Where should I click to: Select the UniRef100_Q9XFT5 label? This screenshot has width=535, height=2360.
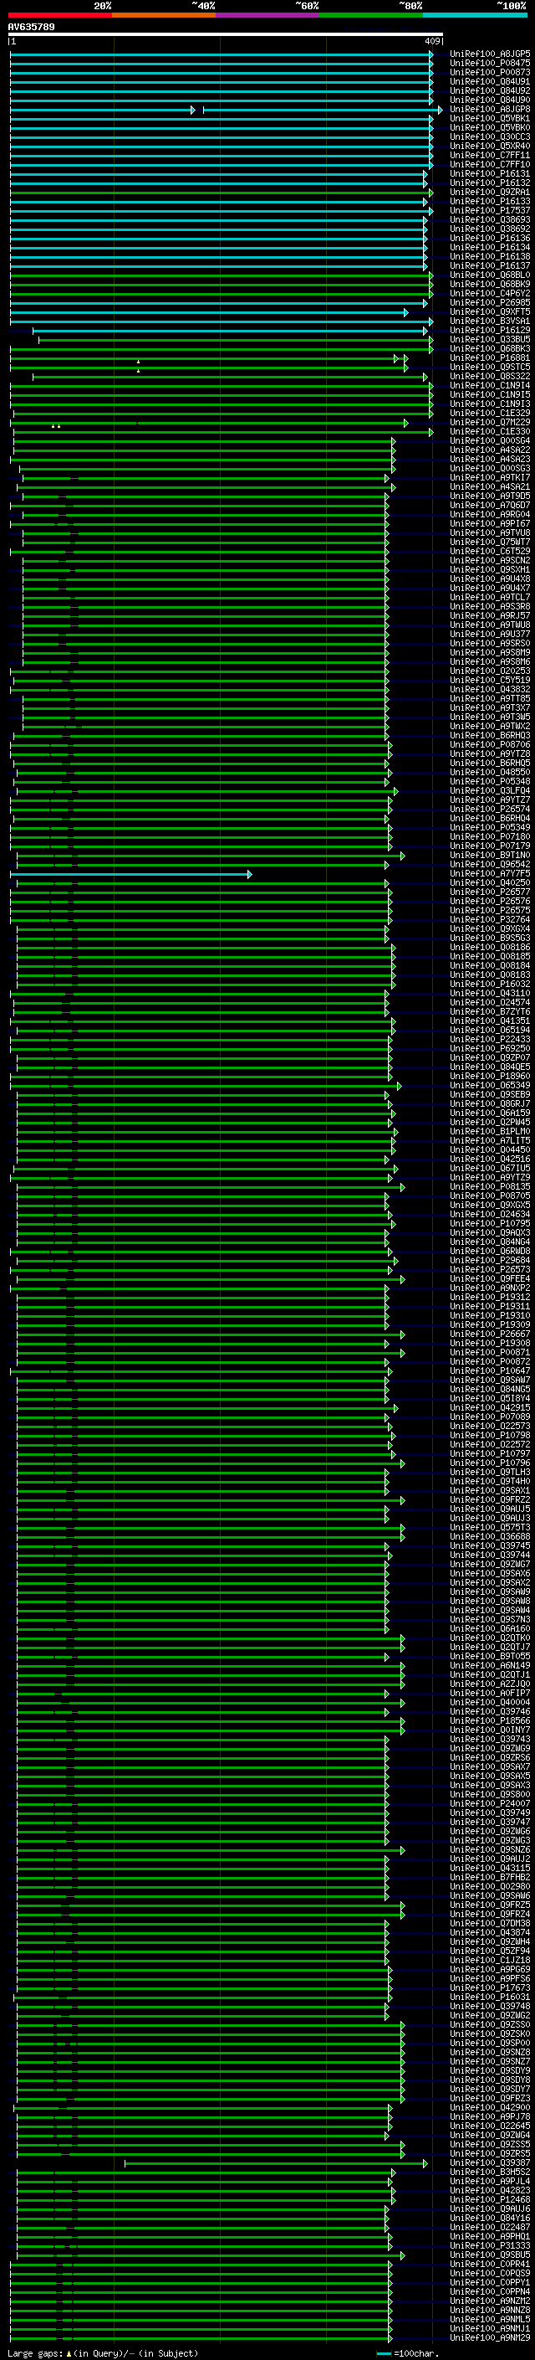click(490, 311)
